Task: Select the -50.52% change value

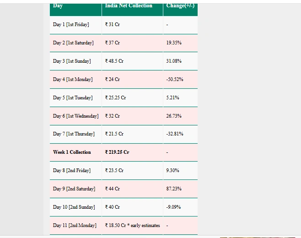Action: pyautogui.click(x=175, y=79)
